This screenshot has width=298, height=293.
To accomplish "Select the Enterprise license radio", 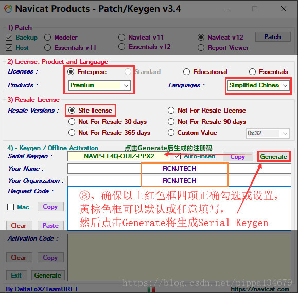I will (x=71, y=72).
